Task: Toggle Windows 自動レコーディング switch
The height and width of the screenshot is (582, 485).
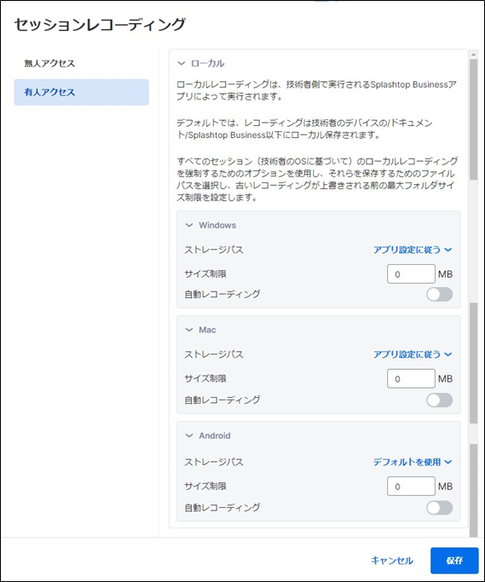Action: point(439,295)
